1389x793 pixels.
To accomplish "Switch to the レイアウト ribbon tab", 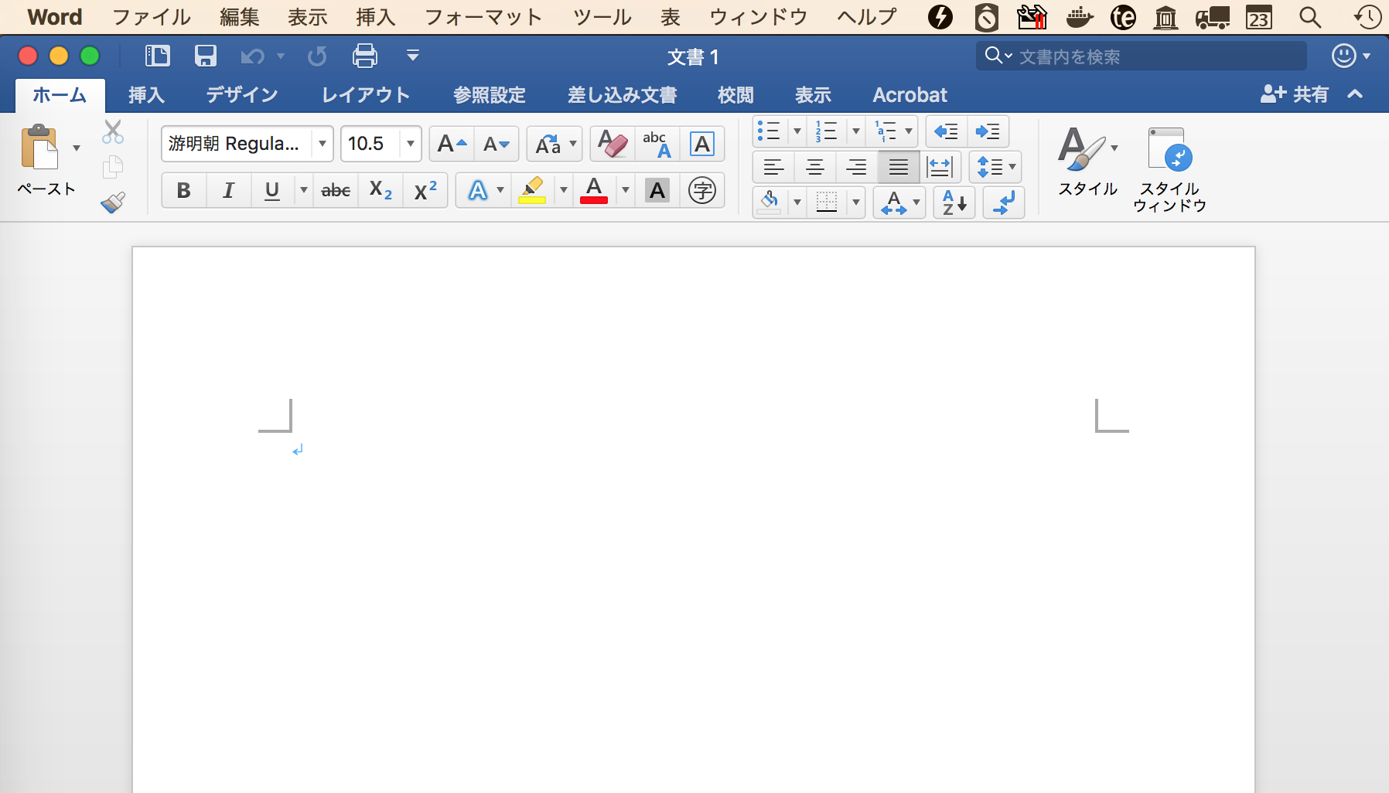I will click(365, 95).
